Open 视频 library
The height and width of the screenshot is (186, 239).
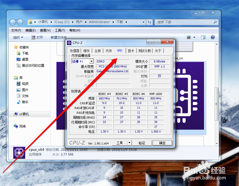point(23,84)
